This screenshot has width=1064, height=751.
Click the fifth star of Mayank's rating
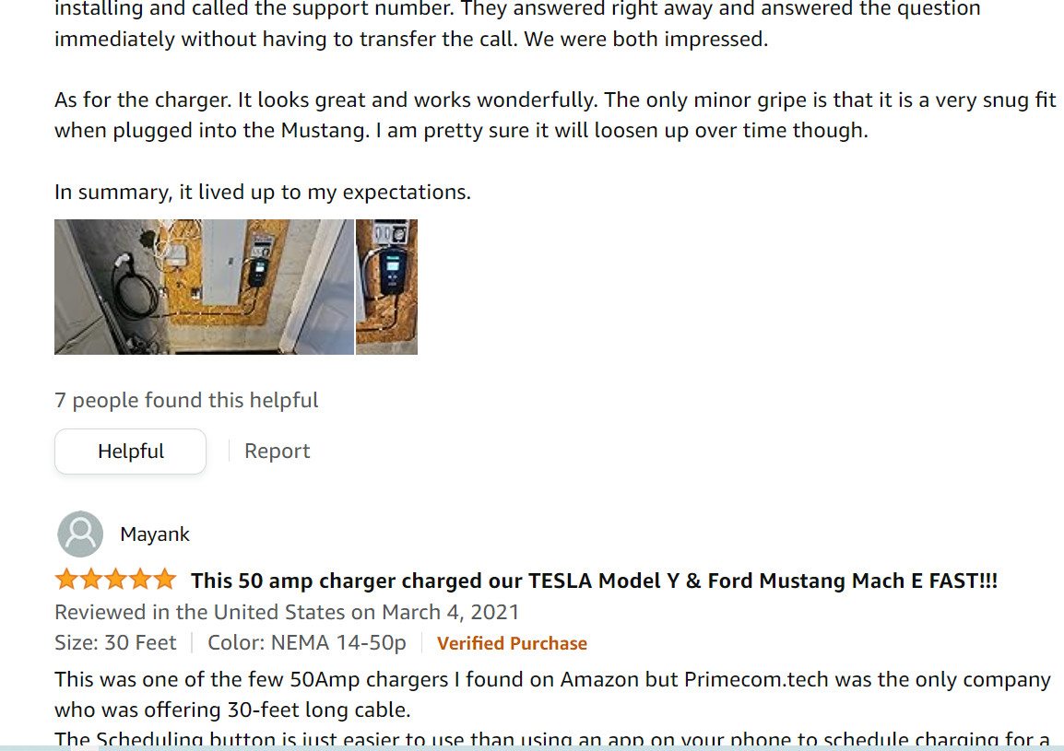(x=164, y=580)
